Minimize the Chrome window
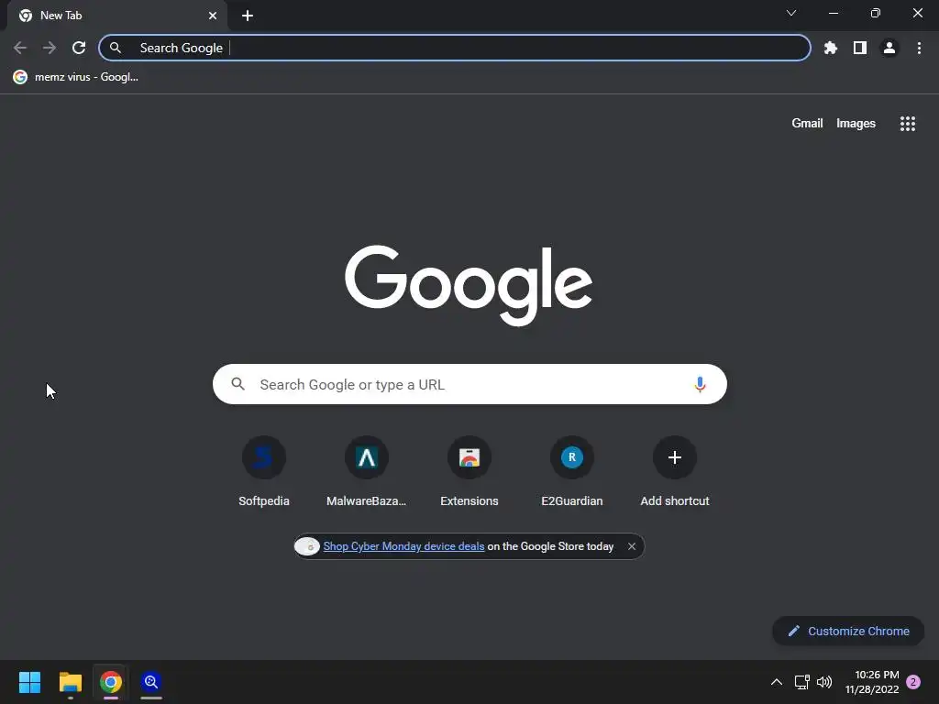 click(833, 13)
